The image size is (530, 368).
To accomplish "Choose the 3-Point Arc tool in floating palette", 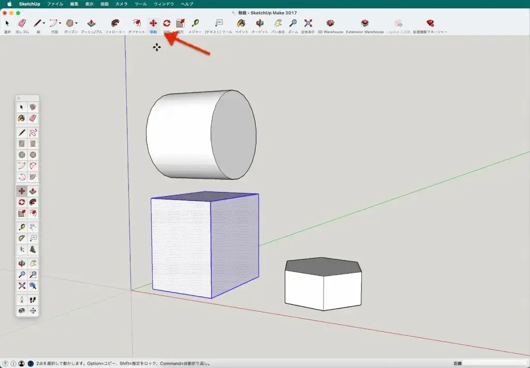I will tap(22, 177).
